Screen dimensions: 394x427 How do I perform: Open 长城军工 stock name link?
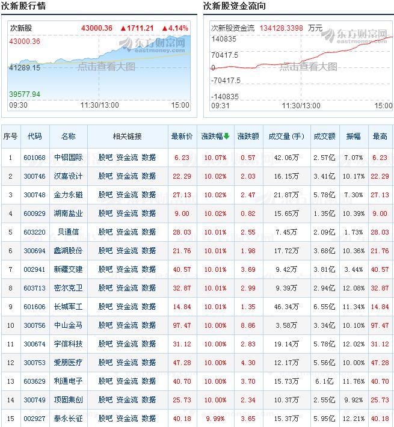pos(69,307)
